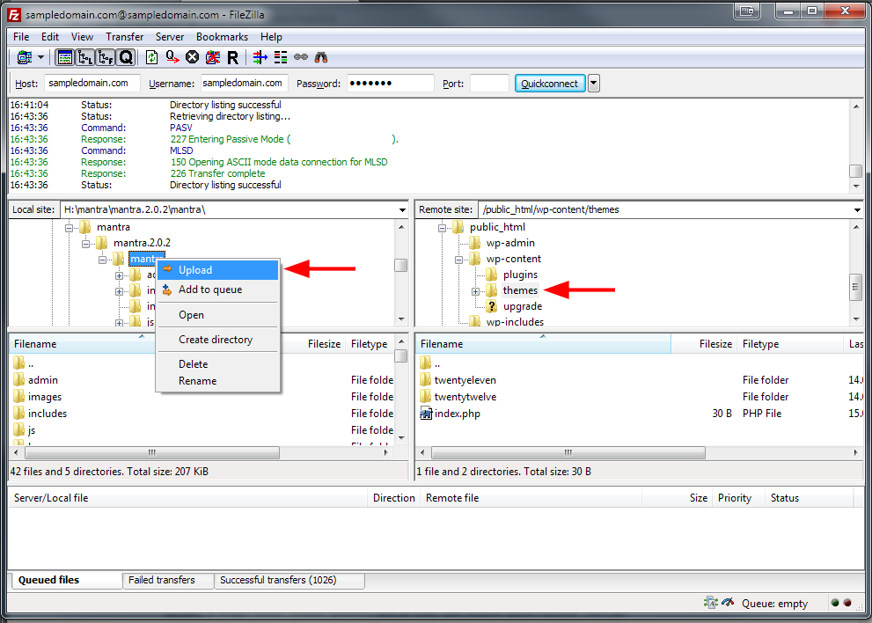Image resolution: width=872 pixels, height=623 pixels.
Task: Click the local file list horizontal scrollbar
Action: point(152,453)
